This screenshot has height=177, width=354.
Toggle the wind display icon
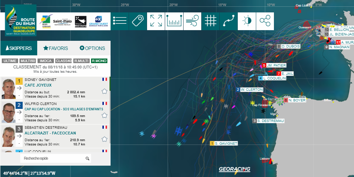pyautogui.click(x=192, y=21)
